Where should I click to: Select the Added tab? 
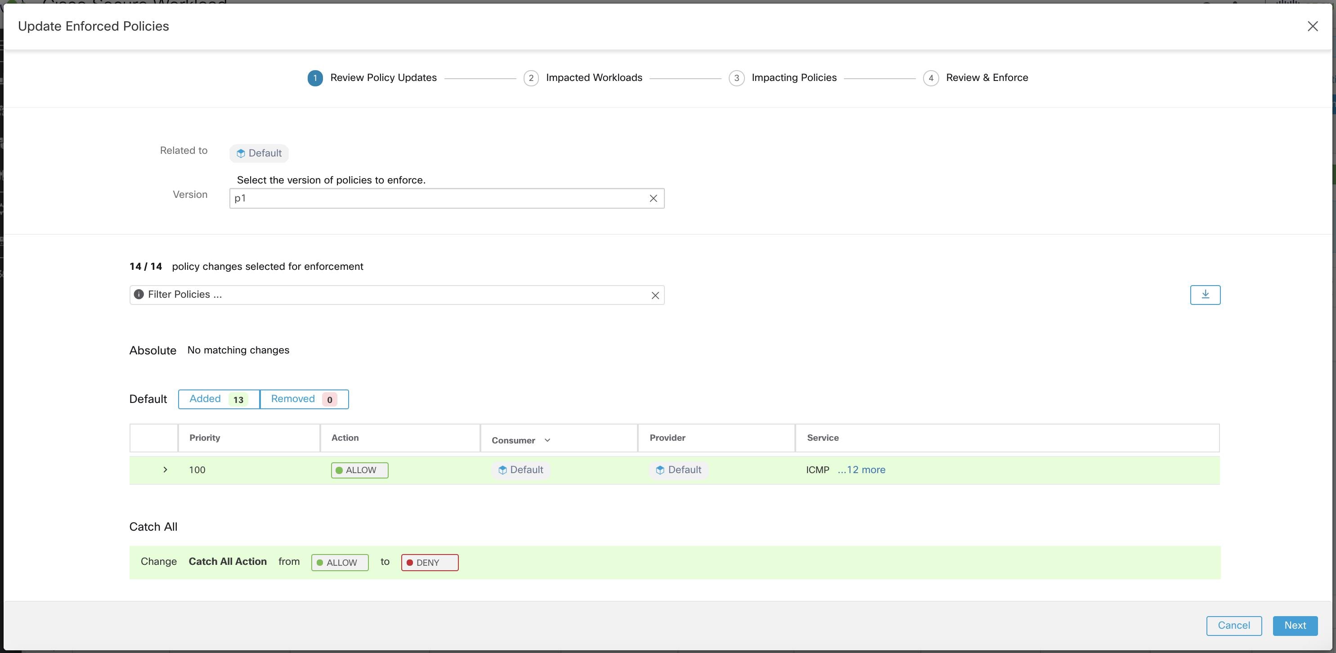218,399
